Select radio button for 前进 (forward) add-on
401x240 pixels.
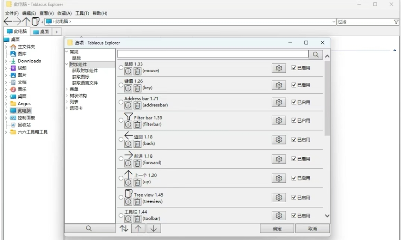[121, 159]
